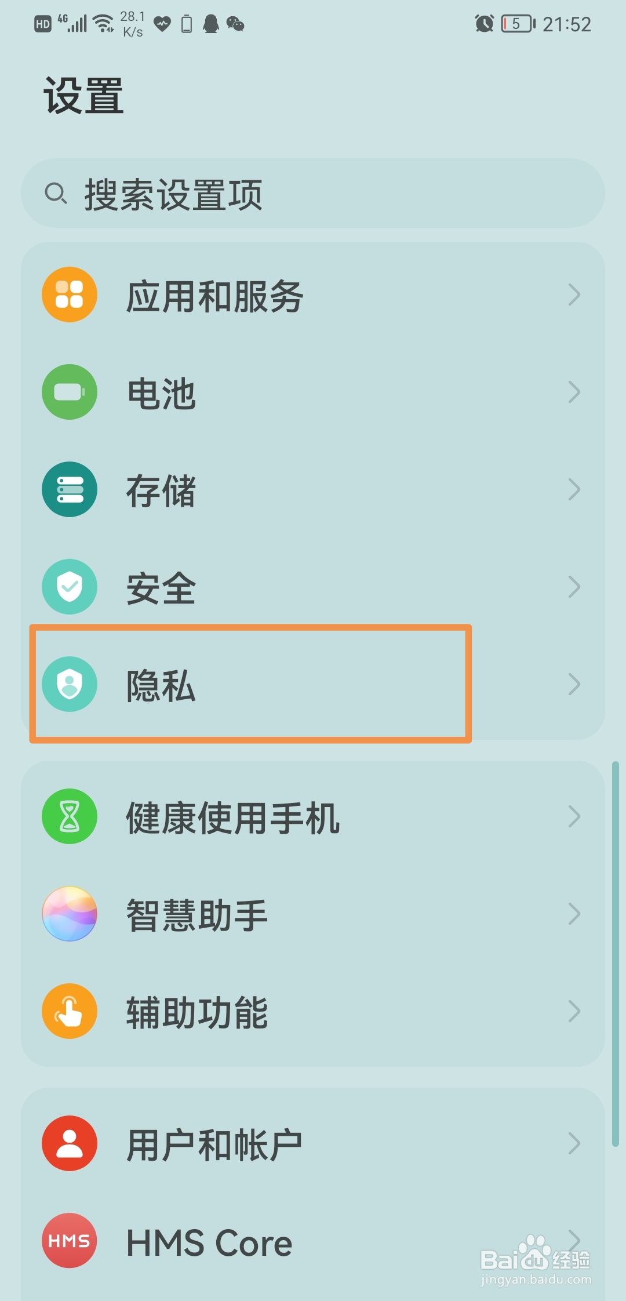626x1301 pixels.
Task: Tap the orange Apps and Services grid icon
Action: point(70,295)
